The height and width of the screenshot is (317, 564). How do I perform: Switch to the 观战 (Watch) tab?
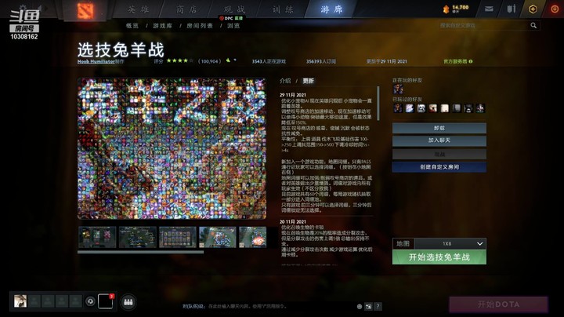point(235,9)
